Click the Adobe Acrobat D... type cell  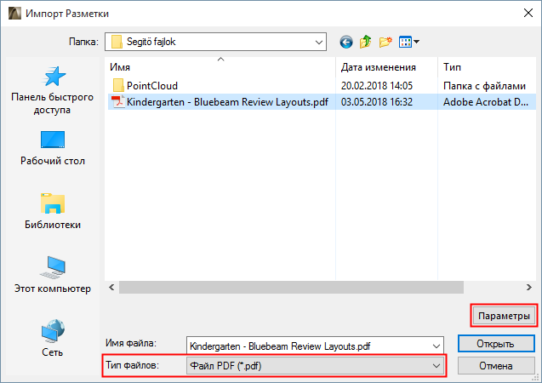click(486, 102)
